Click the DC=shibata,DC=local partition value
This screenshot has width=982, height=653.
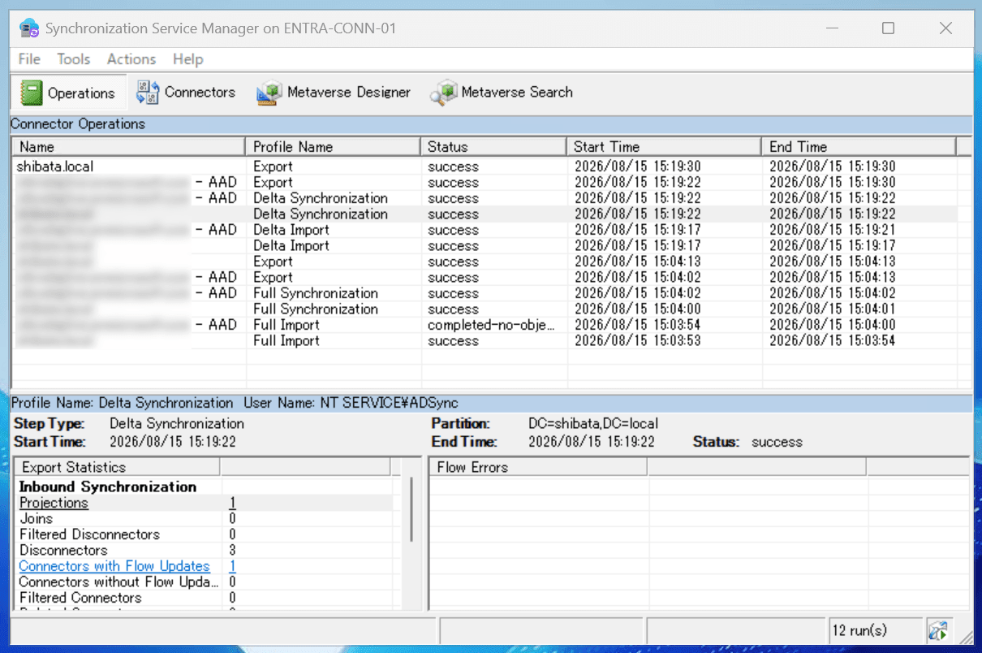coord(593,423)
